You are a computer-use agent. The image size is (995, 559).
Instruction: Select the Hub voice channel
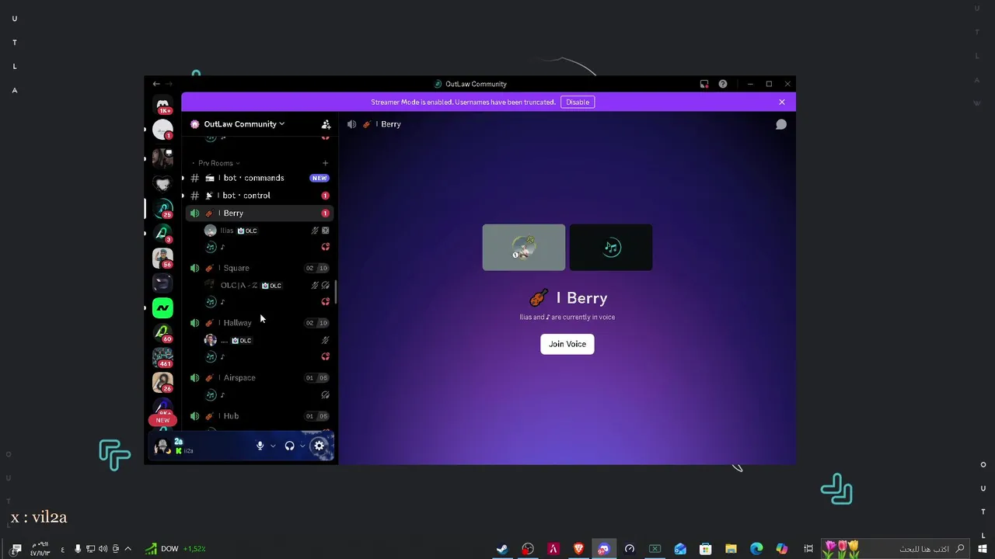[260, 416]
